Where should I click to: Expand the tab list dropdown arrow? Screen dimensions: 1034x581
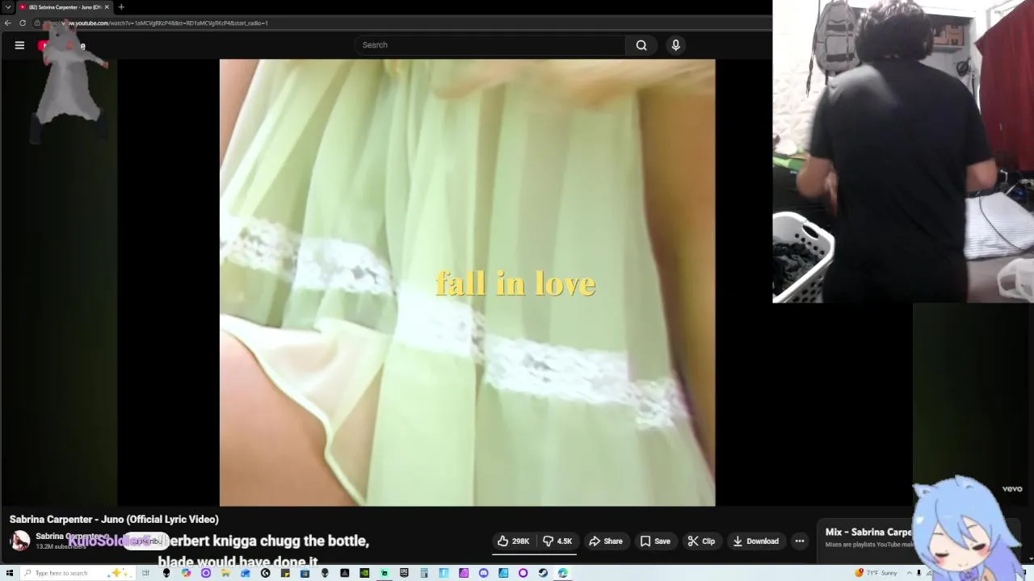click(8, 7)
